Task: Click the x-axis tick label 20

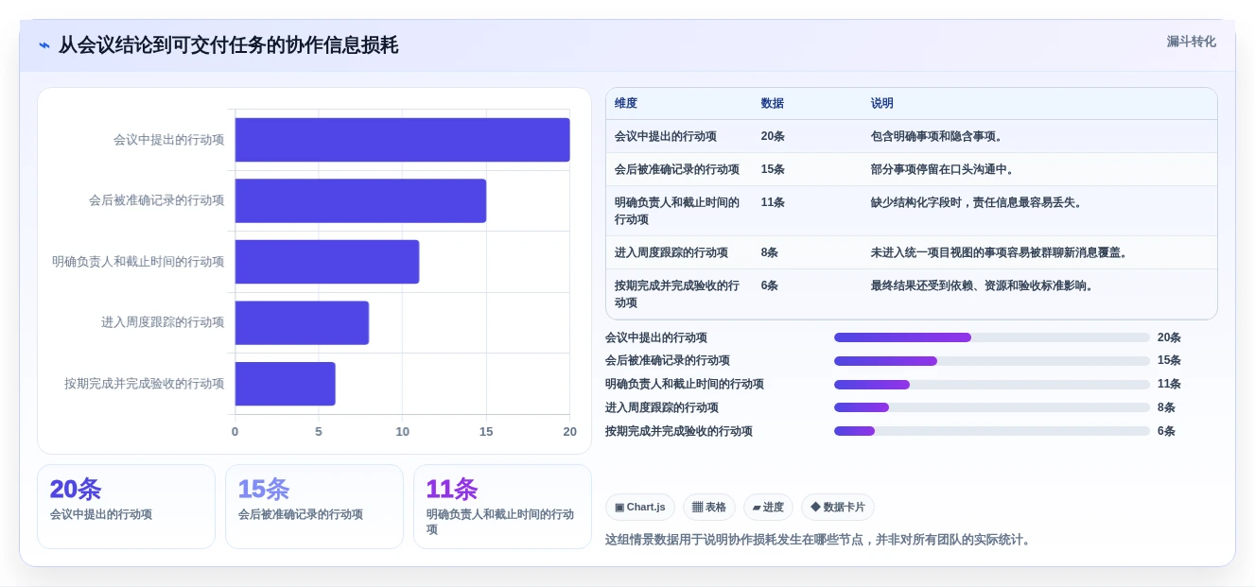Action: [x=570, y=431]
